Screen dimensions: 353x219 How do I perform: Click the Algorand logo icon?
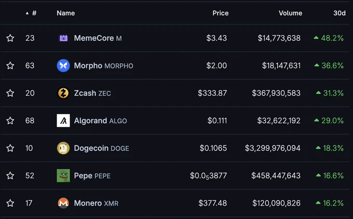63,121
